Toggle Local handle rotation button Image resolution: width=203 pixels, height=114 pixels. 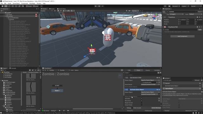tap(36, 6)
